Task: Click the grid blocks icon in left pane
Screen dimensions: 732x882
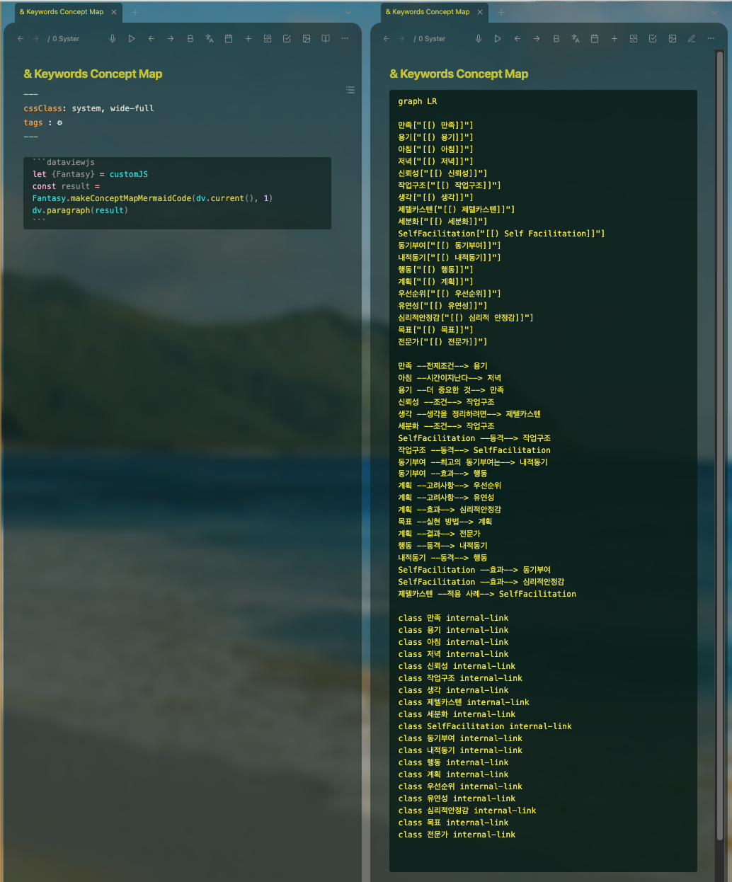Action: click(268, 39)
